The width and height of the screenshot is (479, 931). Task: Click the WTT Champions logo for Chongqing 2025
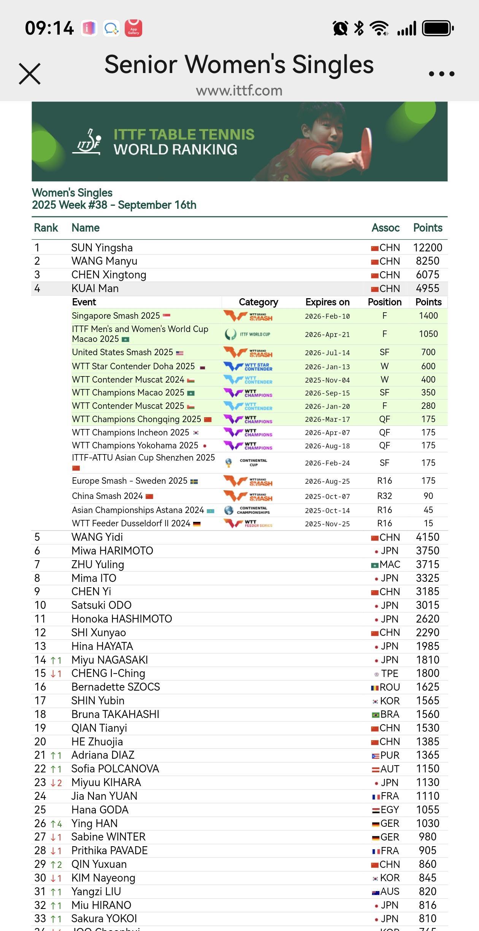pos(248,419)
